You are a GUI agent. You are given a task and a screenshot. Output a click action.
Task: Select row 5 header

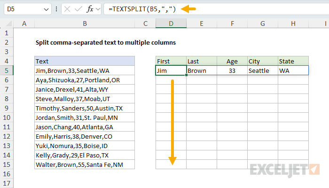7,70
